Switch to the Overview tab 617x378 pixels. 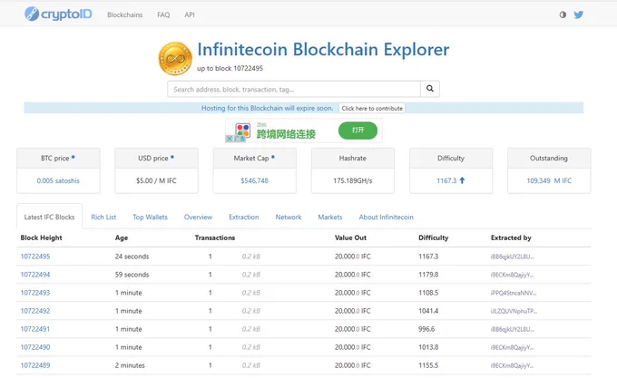(x=198, y=217)
